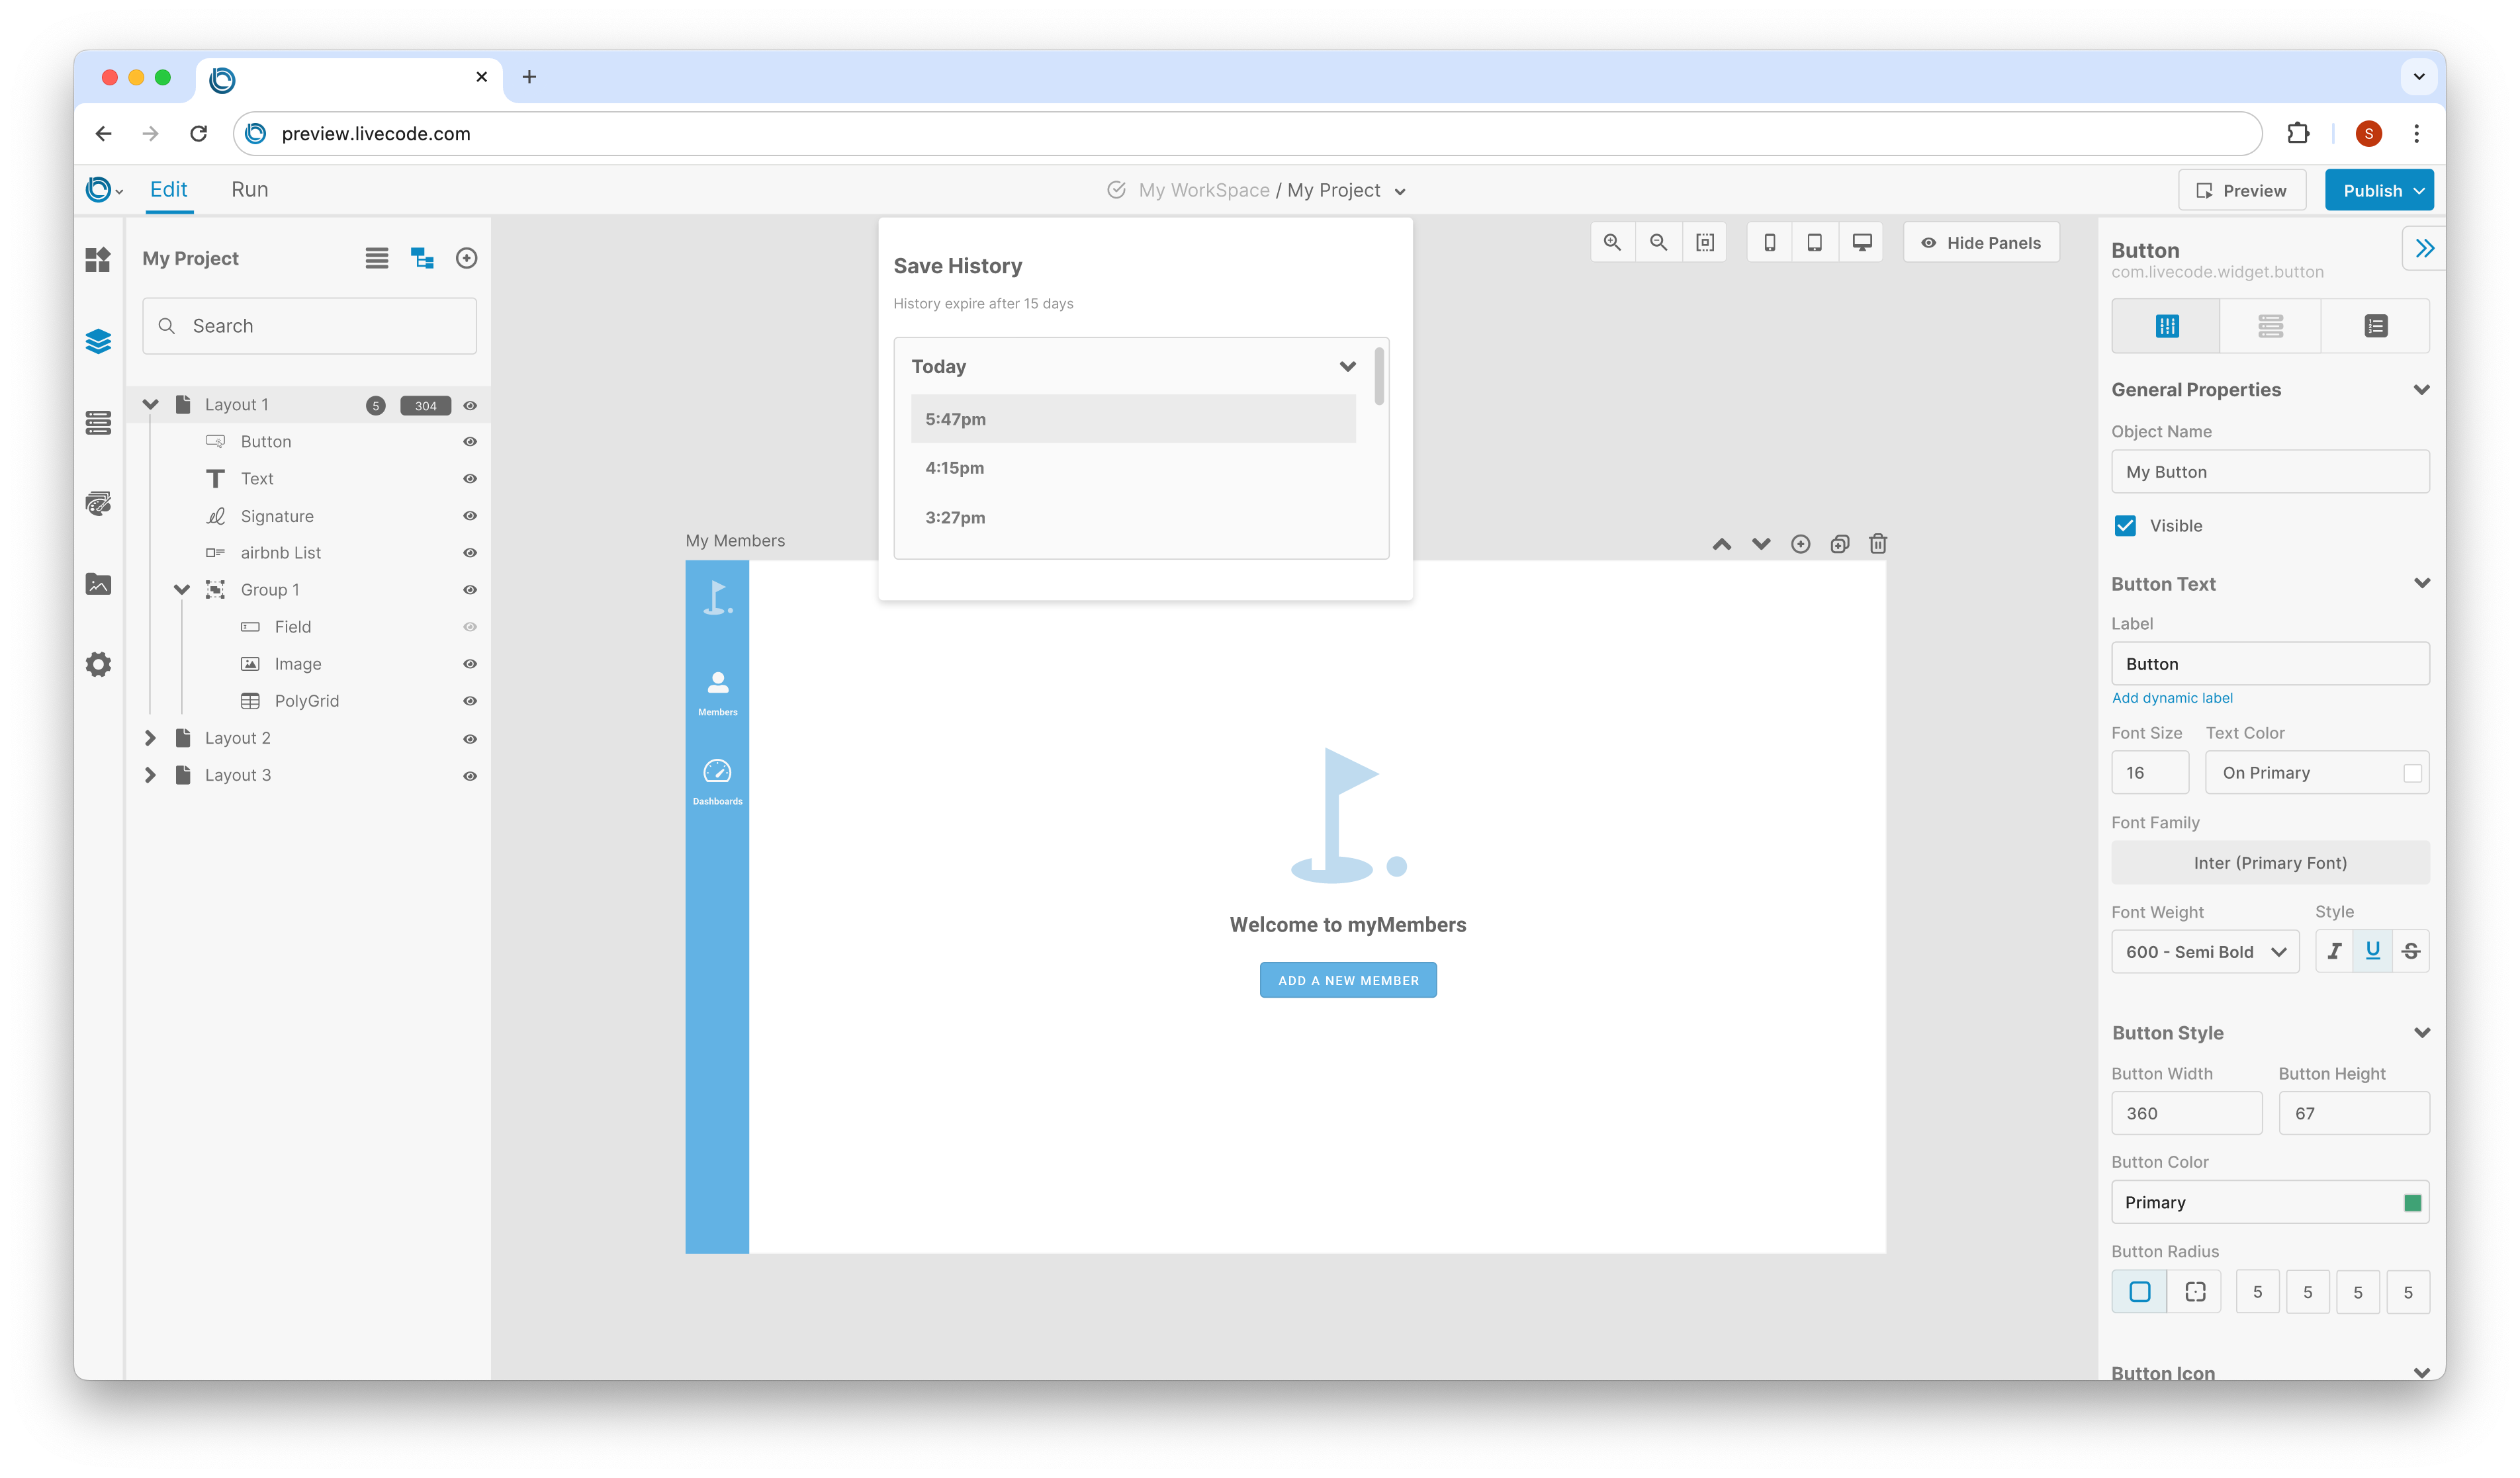
Task: Click the zoom in magnifier icon
Action: tap(1612, 243)
